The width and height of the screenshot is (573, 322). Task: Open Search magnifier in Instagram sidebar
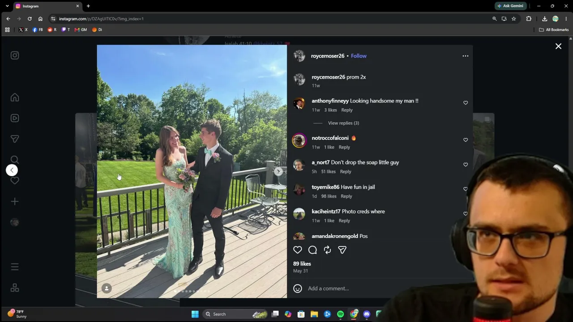(x=15, y=160)
